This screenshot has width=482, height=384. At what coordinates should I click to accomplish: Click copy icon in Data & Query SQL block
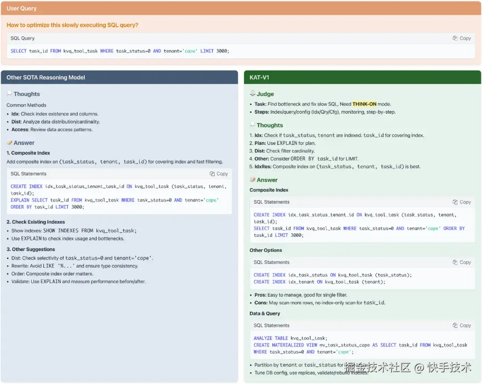(x=455, y=325)
